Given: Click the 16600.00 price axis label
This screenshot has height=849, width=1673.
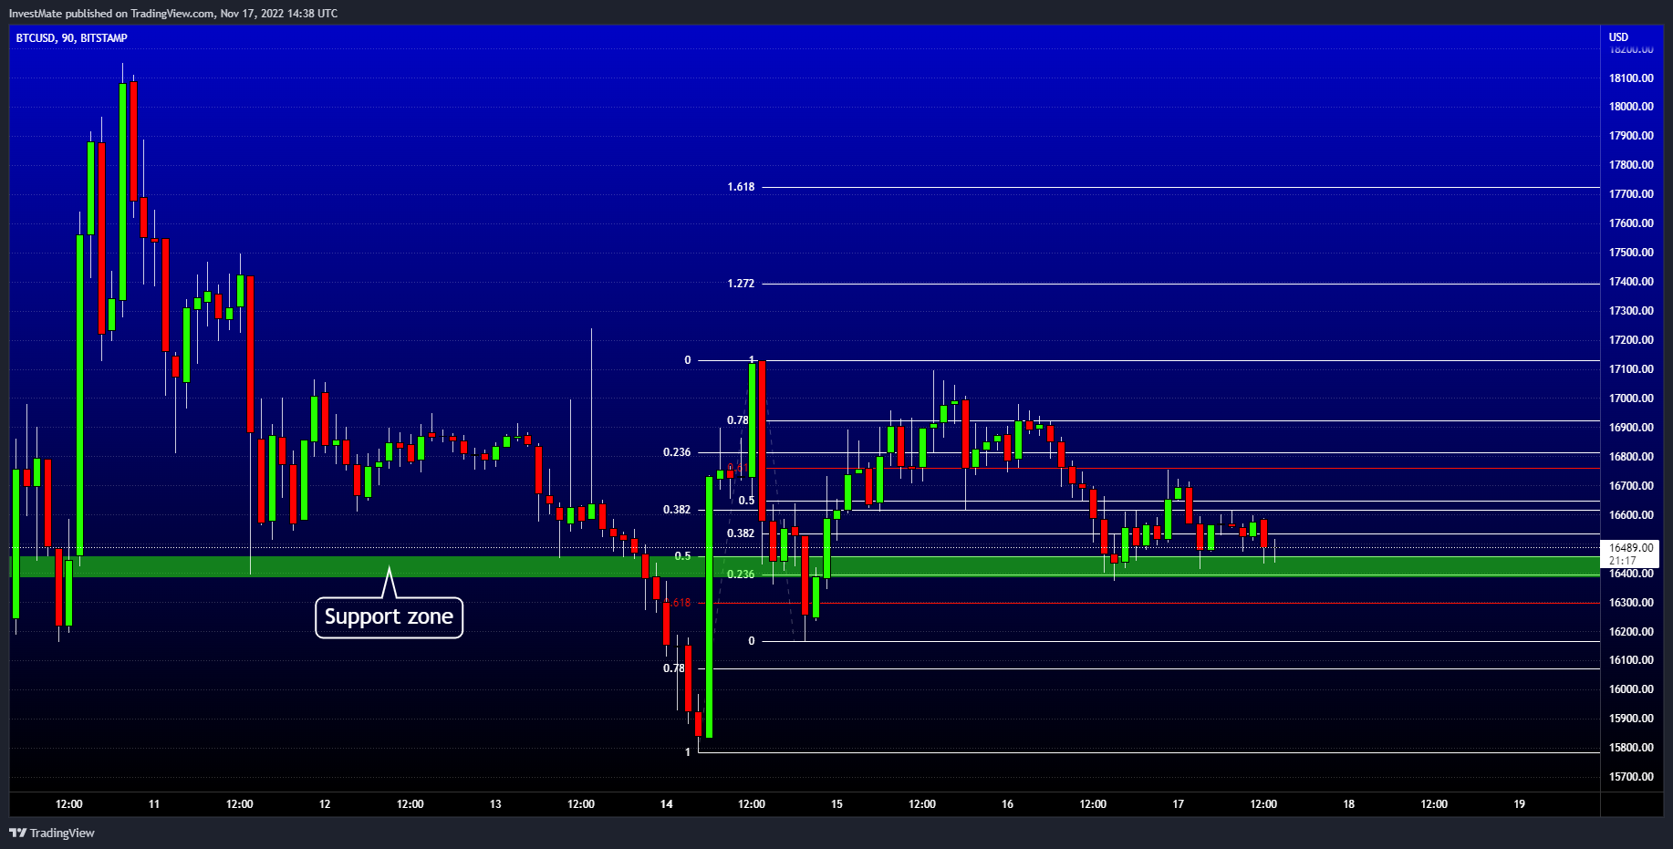Looking at the screenshot, I should 1631,515.
